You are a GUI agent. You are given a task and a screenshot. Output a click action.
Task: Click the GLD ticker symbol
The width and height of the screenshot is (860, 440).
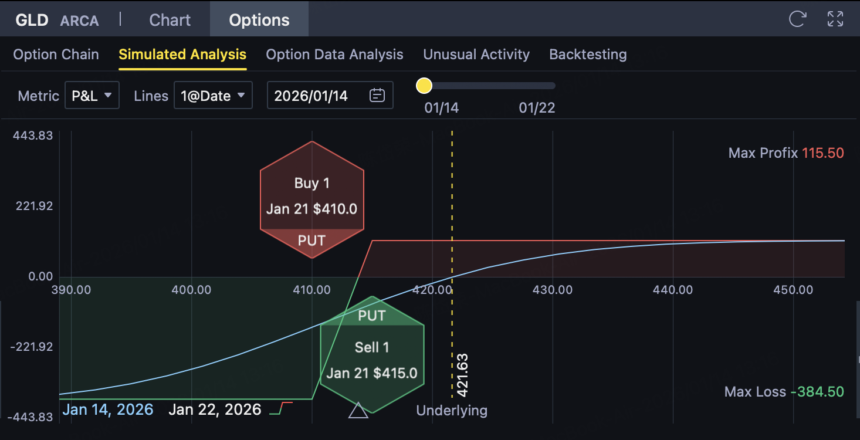point(32,20)
